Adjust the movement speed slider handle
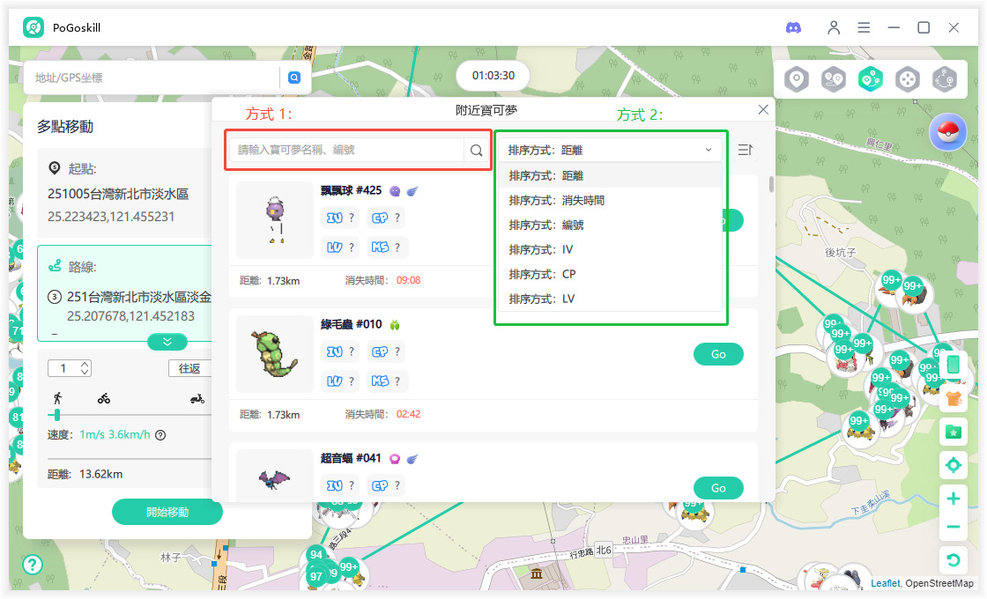Screen dimensions: 987x599 pos(57,415)
